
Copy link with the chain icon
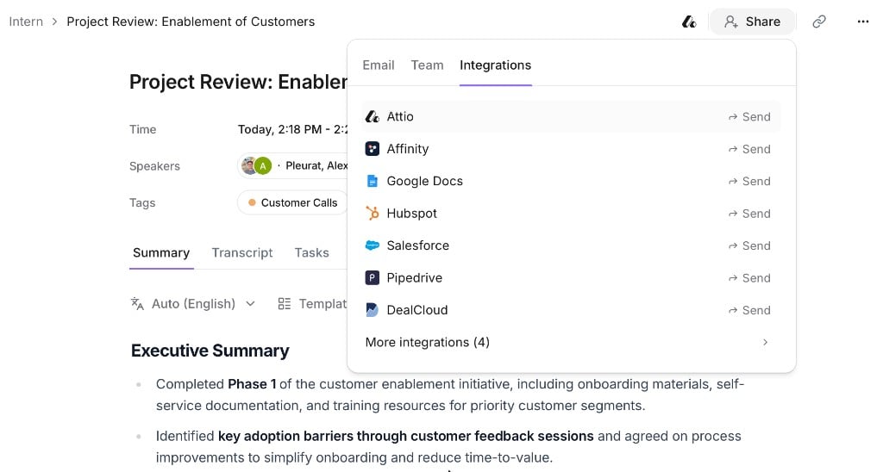[x=819, y=22]
